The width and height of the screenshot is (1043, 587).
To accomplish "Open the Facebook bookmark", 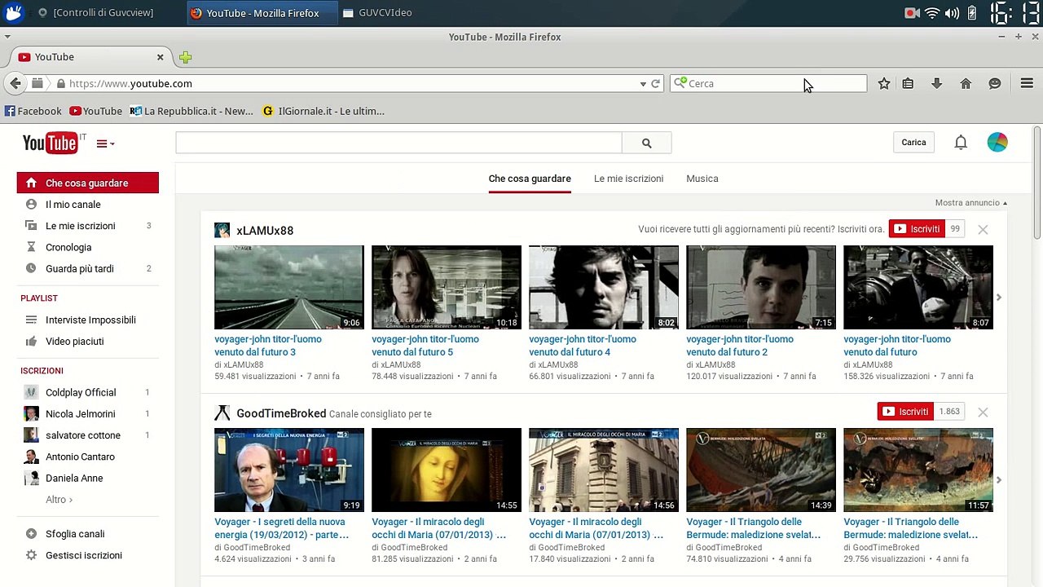I will click(33, 111).
